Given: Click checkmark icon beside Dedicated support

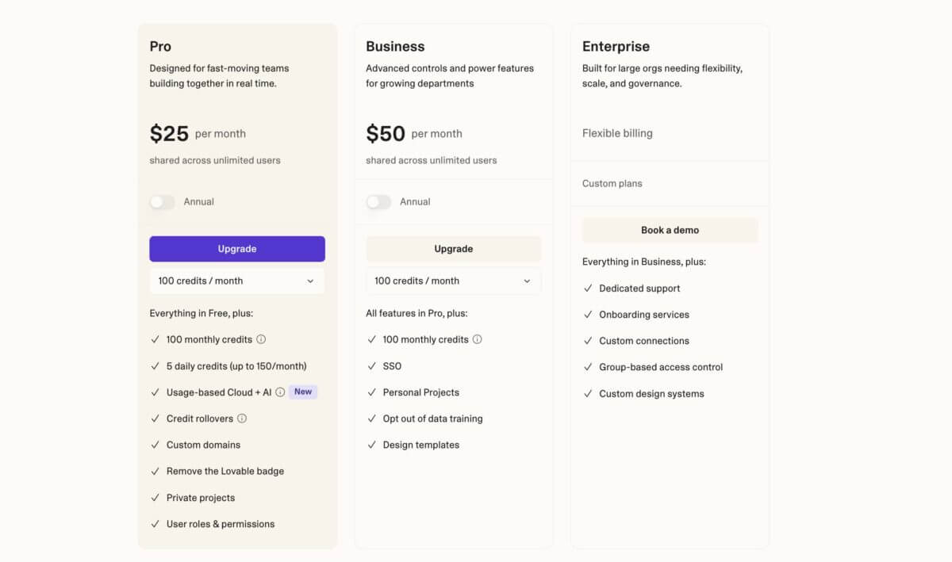Looking at the screenshot, I should click(588, 289).
